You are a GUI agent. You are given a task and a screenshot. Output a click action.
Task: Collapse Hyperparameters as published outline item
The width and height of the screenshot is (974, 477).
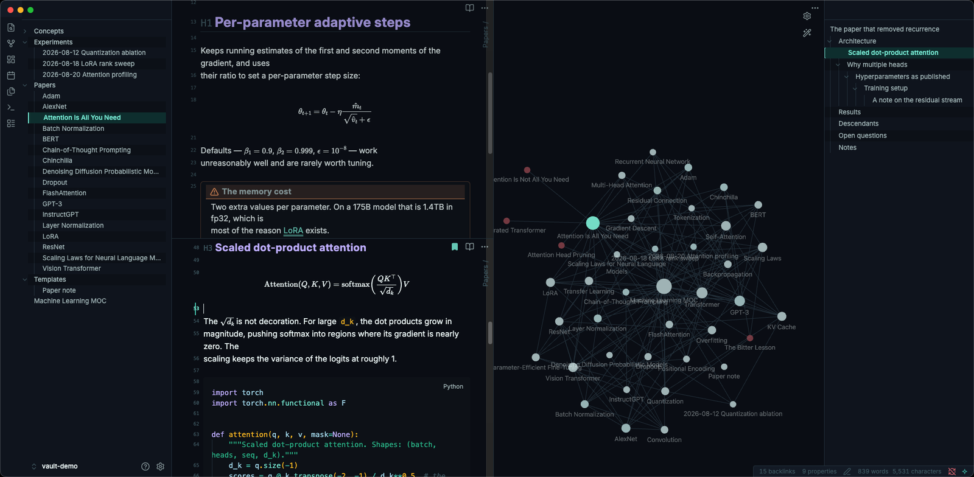click(846, 77)
